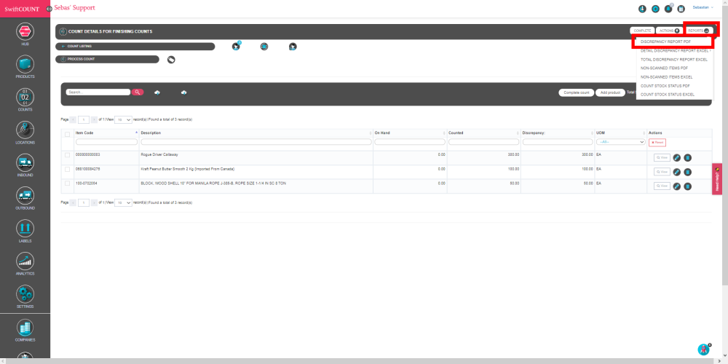This screenshot has width=728, height=364.
Task: Sort by the Discrepancy column
Action: 558,132
